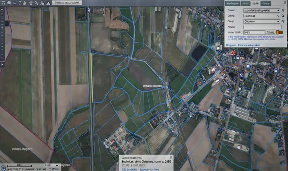This screenshot has width=288, height=171.
Task: Switch to the Współrzędne tab
Action: point(233,3)
